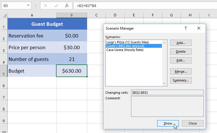This screenshot has width=217, height=133.
Task: Click the Merge... button
Action: [181, 71]
